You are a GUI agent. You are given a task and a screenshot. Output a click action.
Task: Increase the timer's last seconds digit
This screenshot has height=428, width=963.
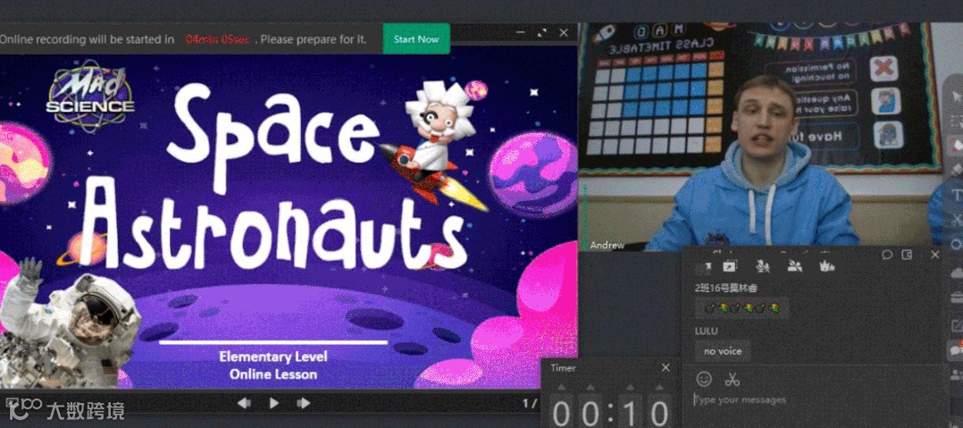pos(659,388)
